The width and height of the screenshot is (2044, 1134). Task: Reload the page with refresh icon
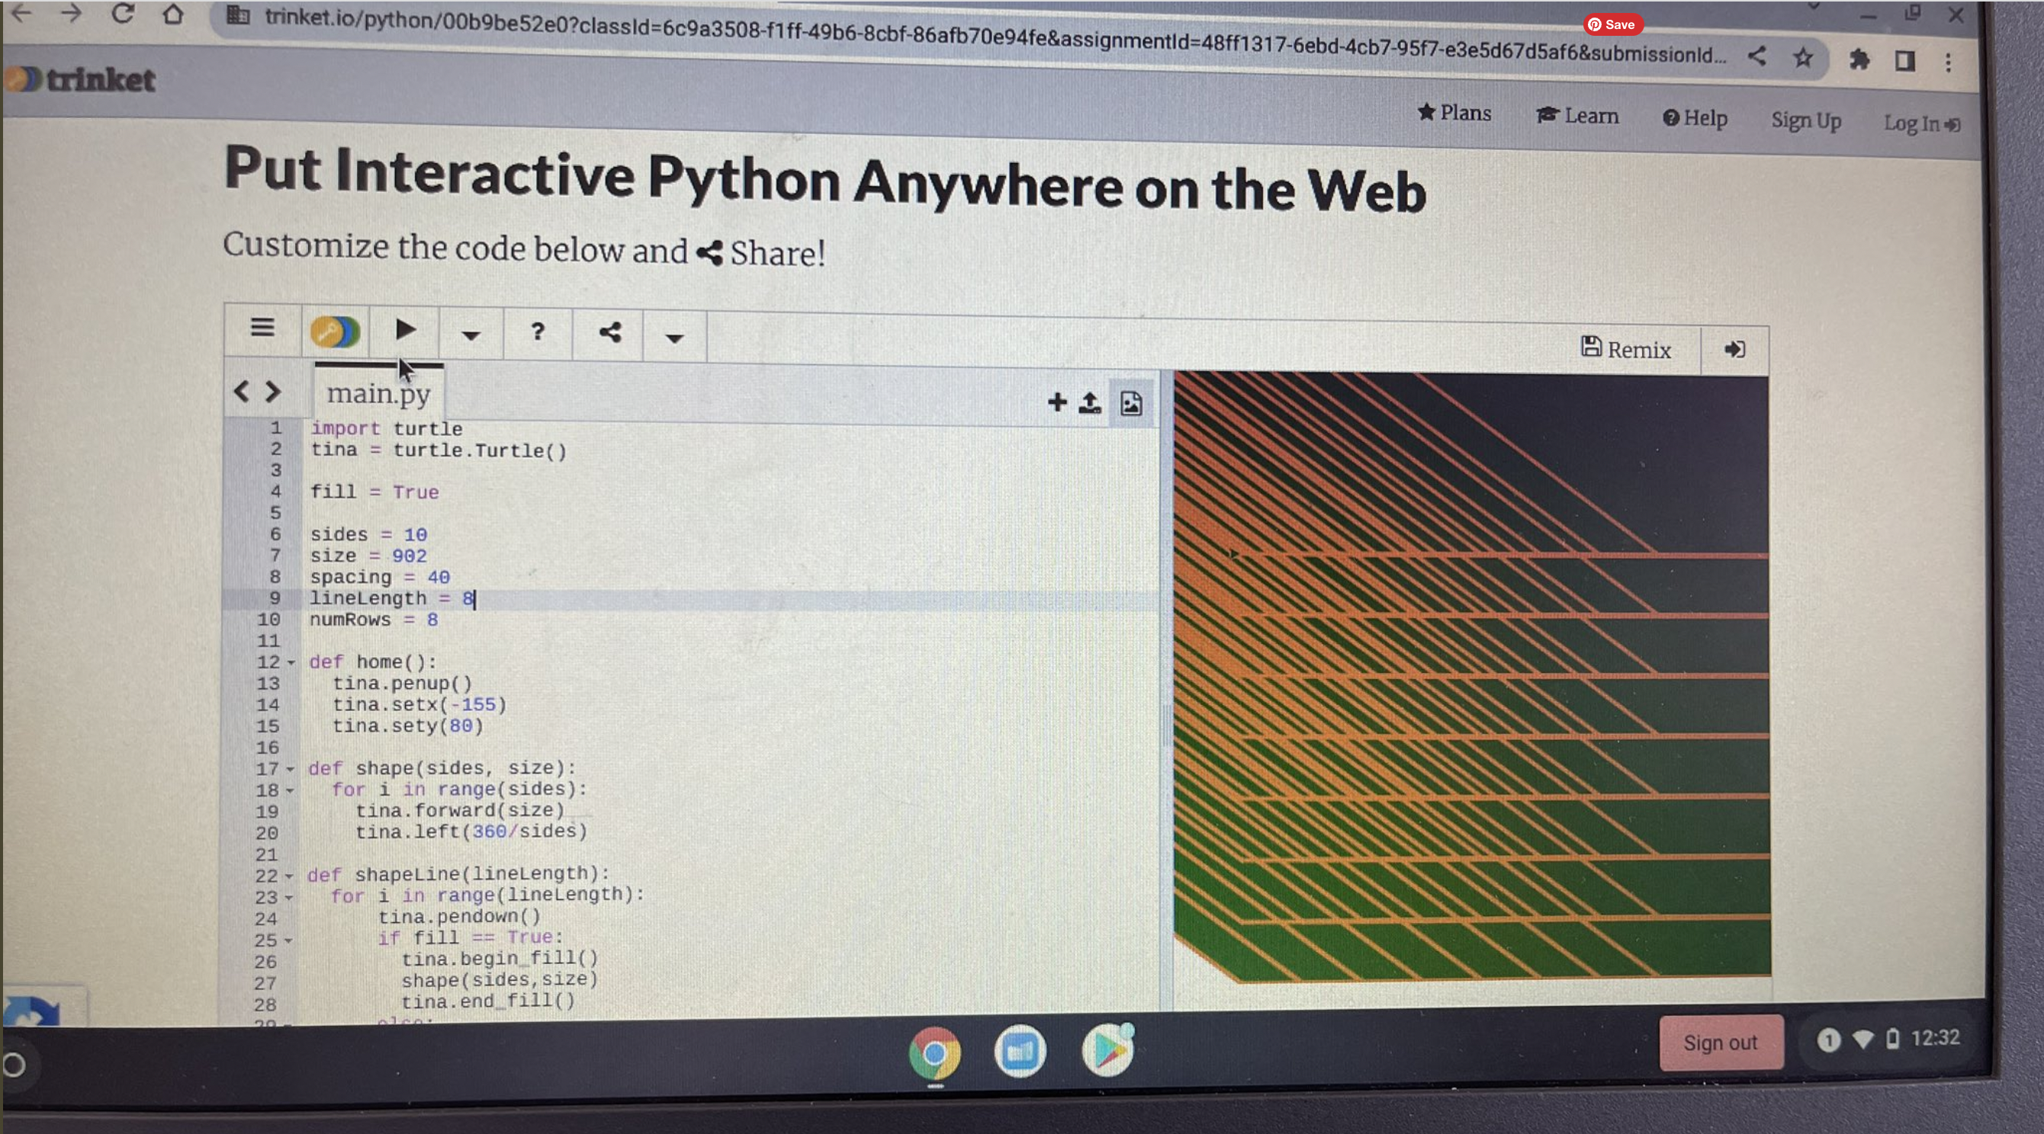tap(122, 13)
